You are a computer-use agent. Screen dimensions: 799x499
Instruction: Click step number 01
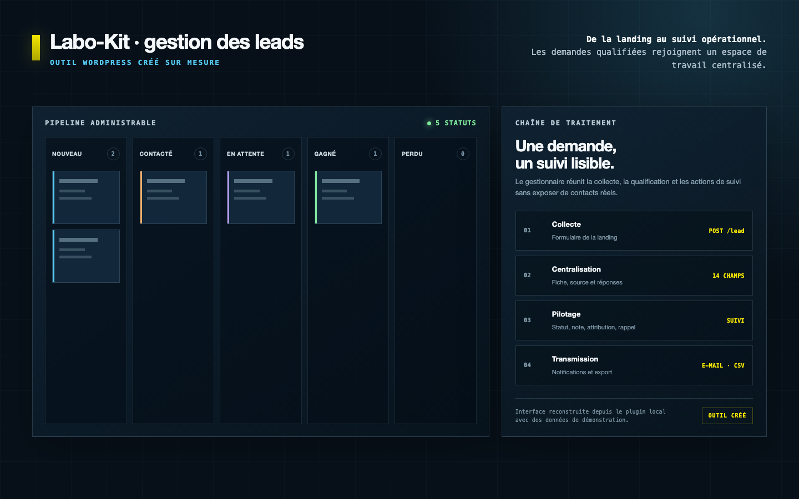pyautogui.click(x=527, y=230)
